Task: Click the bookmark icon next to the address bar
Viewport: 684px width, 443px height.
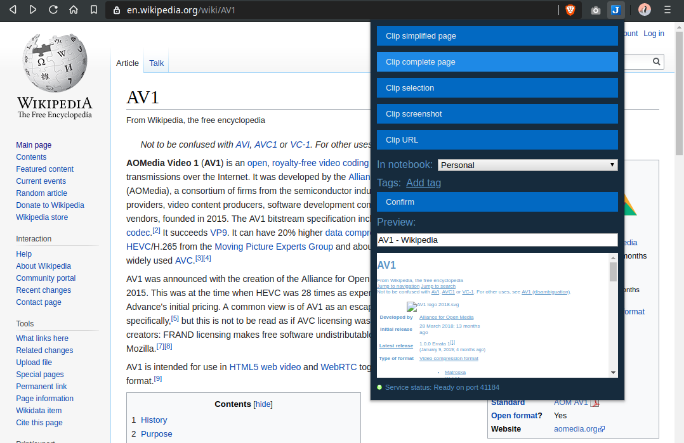Action: [x=93, y=10]
